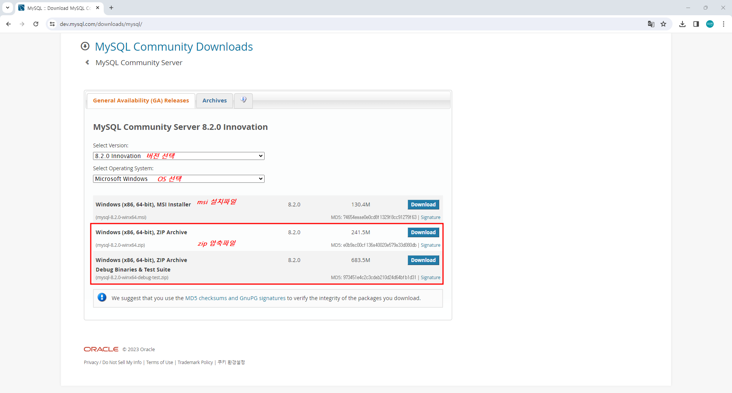Open Chrome three-dot menu
This screenshot has width=732, height=393.
pyautogui.click(x=724, y=24)
